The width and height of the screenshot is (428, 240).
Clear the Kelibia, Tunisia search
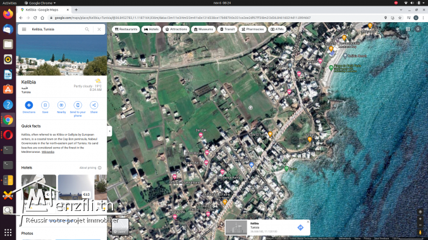[99, 29]
